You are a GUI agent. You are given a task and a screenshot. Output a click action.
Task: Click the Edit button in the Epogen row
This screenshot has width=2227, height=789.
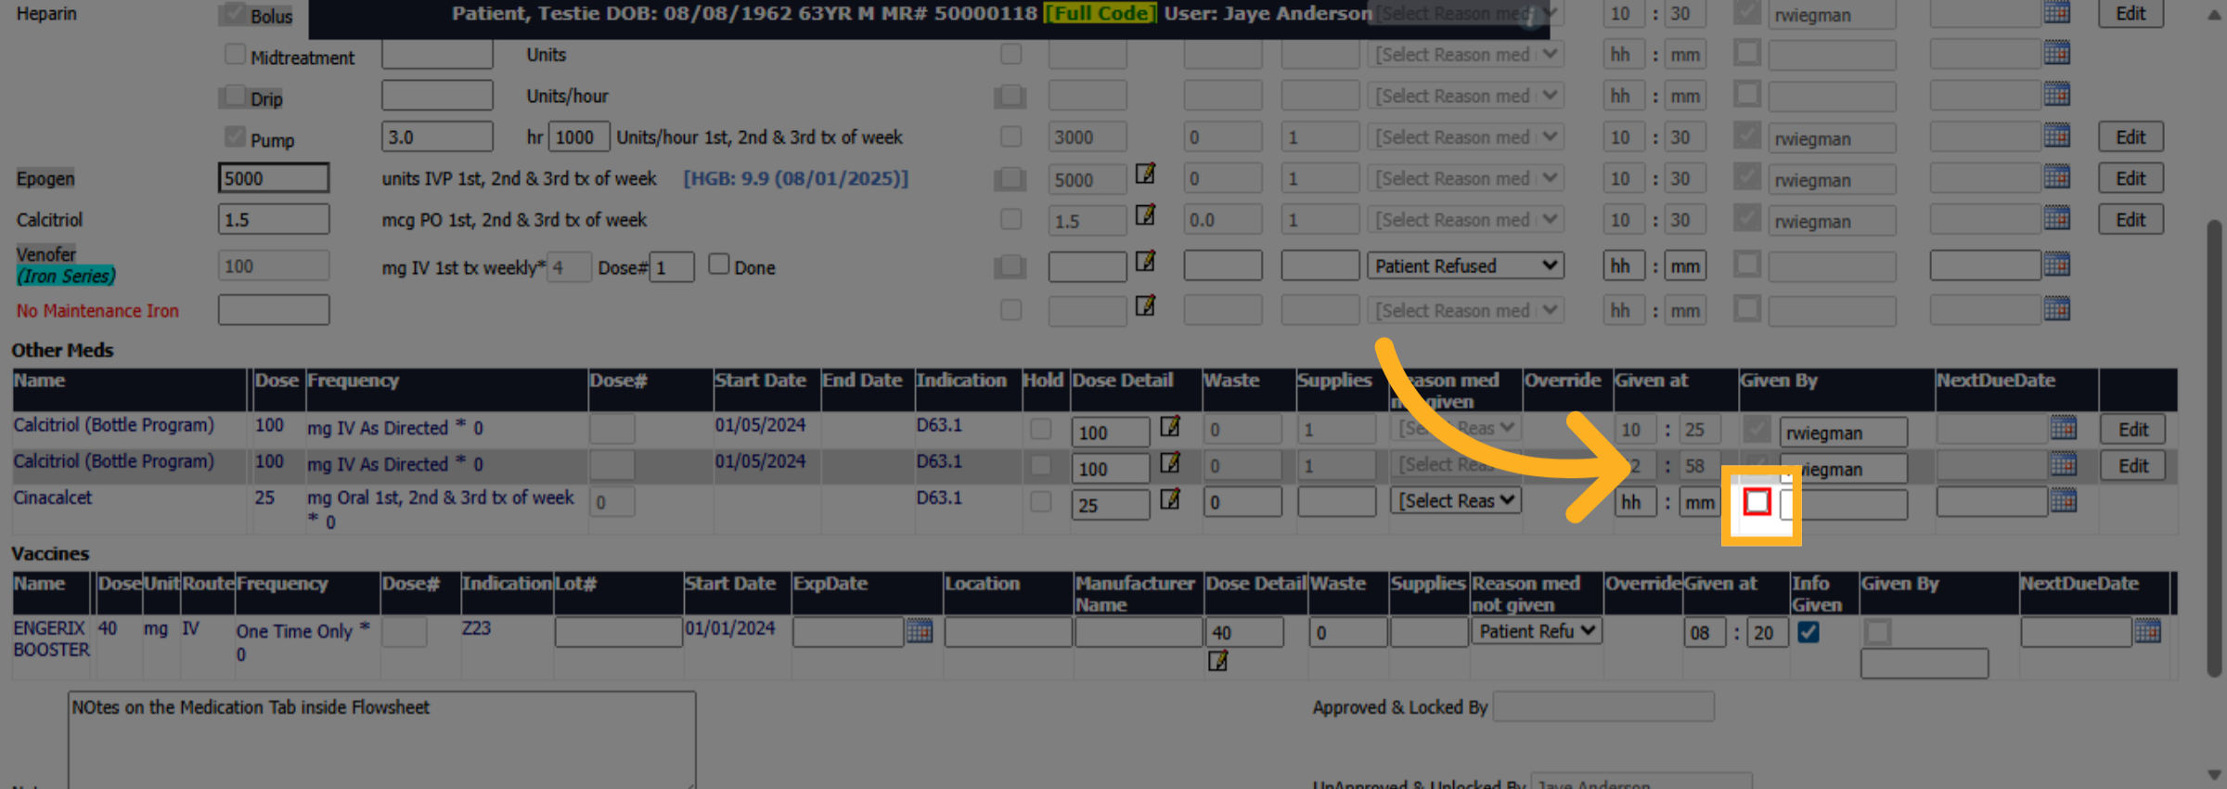[x=2130, y=178]
